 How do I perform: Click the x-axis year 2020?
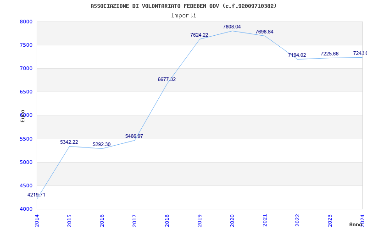coord(232,221)
